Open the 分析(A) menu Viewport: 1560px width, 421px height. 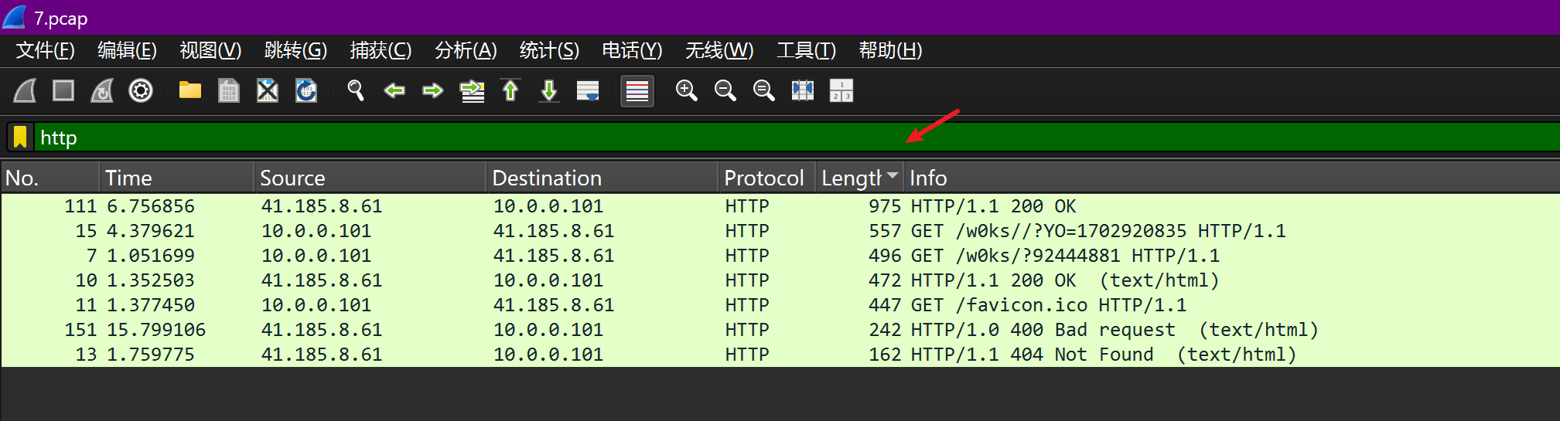(x=466, y=51)
